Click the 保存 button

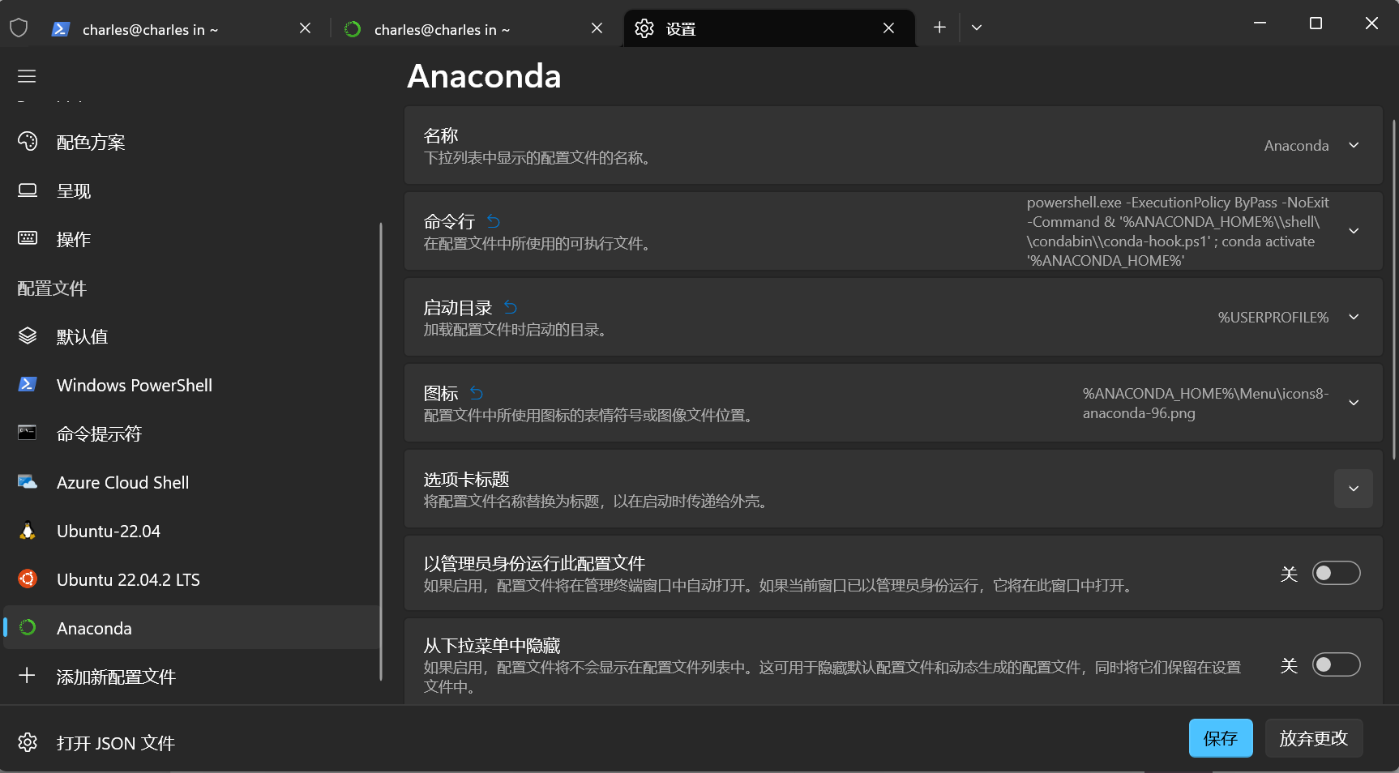(1220, 738)
